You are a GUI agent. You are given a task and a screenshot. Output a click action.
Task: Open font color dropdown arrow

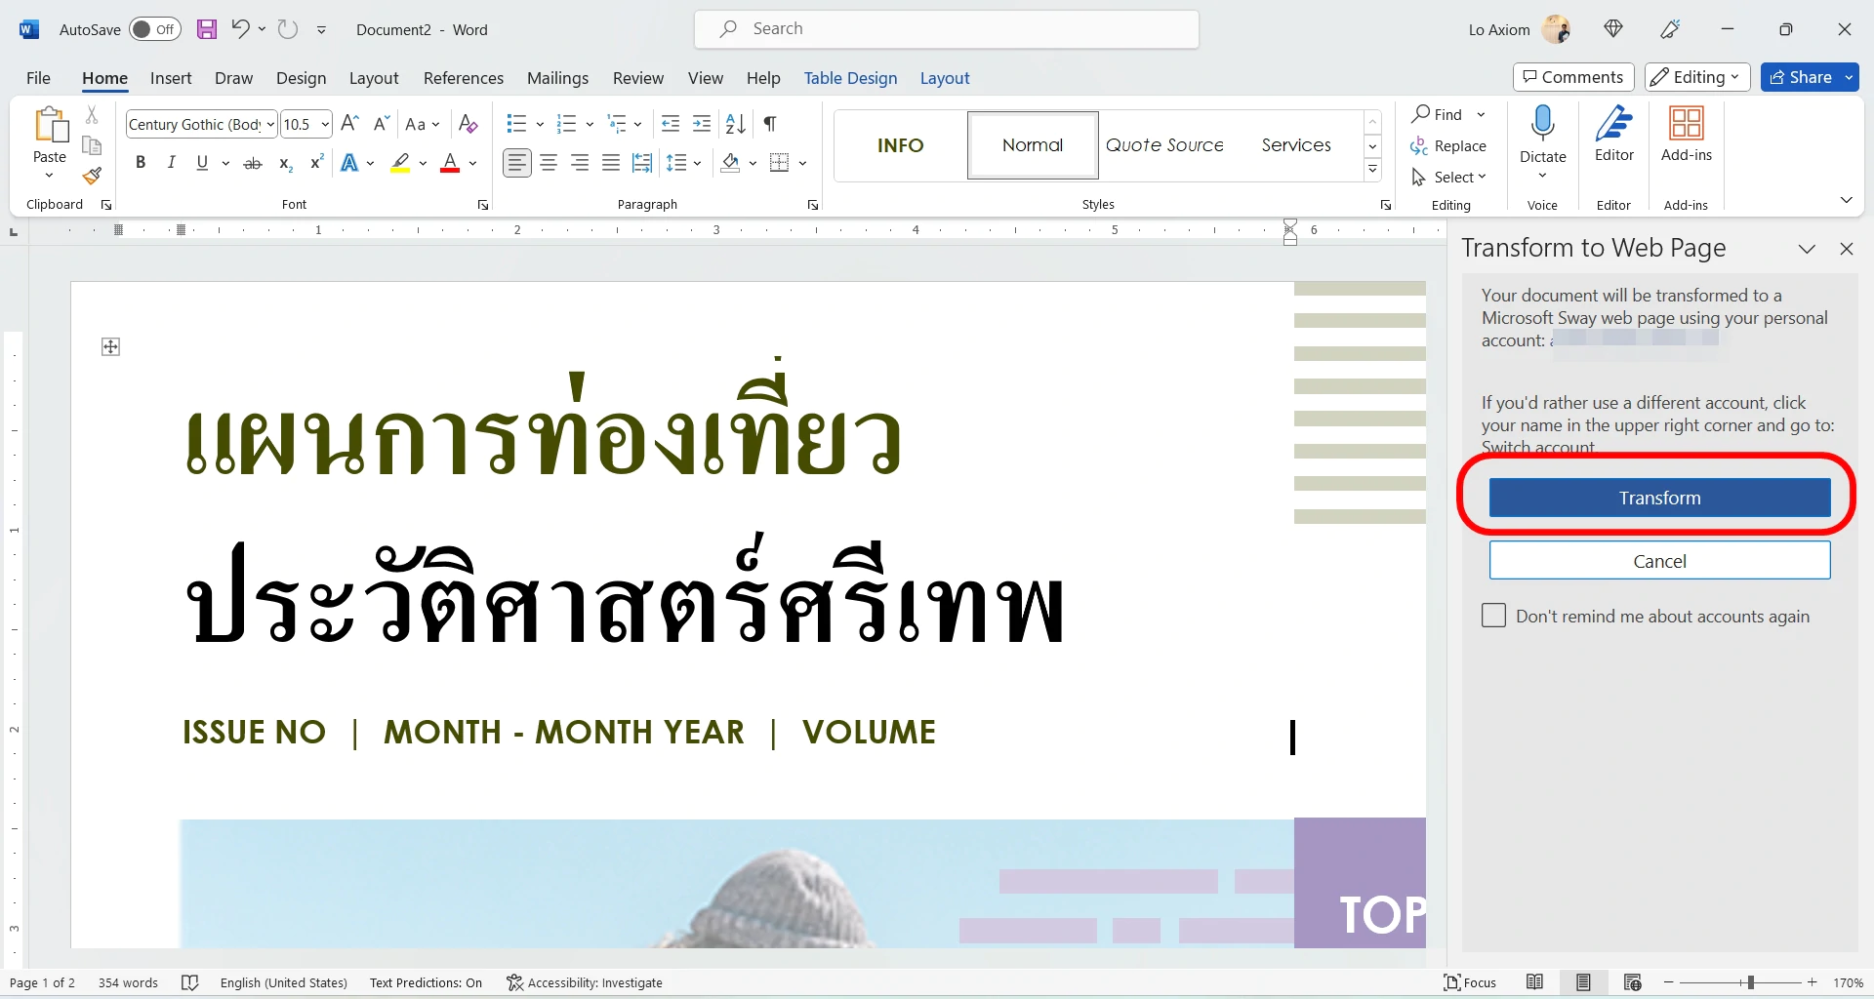click(472, 163)
